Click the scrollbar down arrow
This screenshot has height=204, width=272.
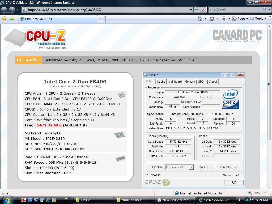click(x=269, y=187)
